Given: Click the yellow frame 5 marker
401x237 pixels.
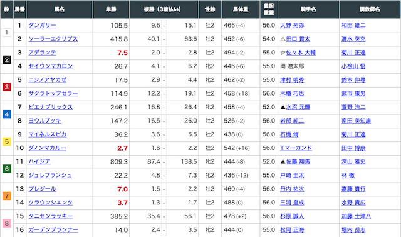Looking at the screenshot, I should (7, 141).
